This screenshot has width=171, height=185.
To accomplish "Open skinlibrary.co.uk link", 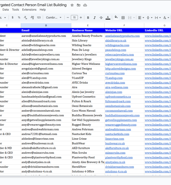I will (116, 40).
